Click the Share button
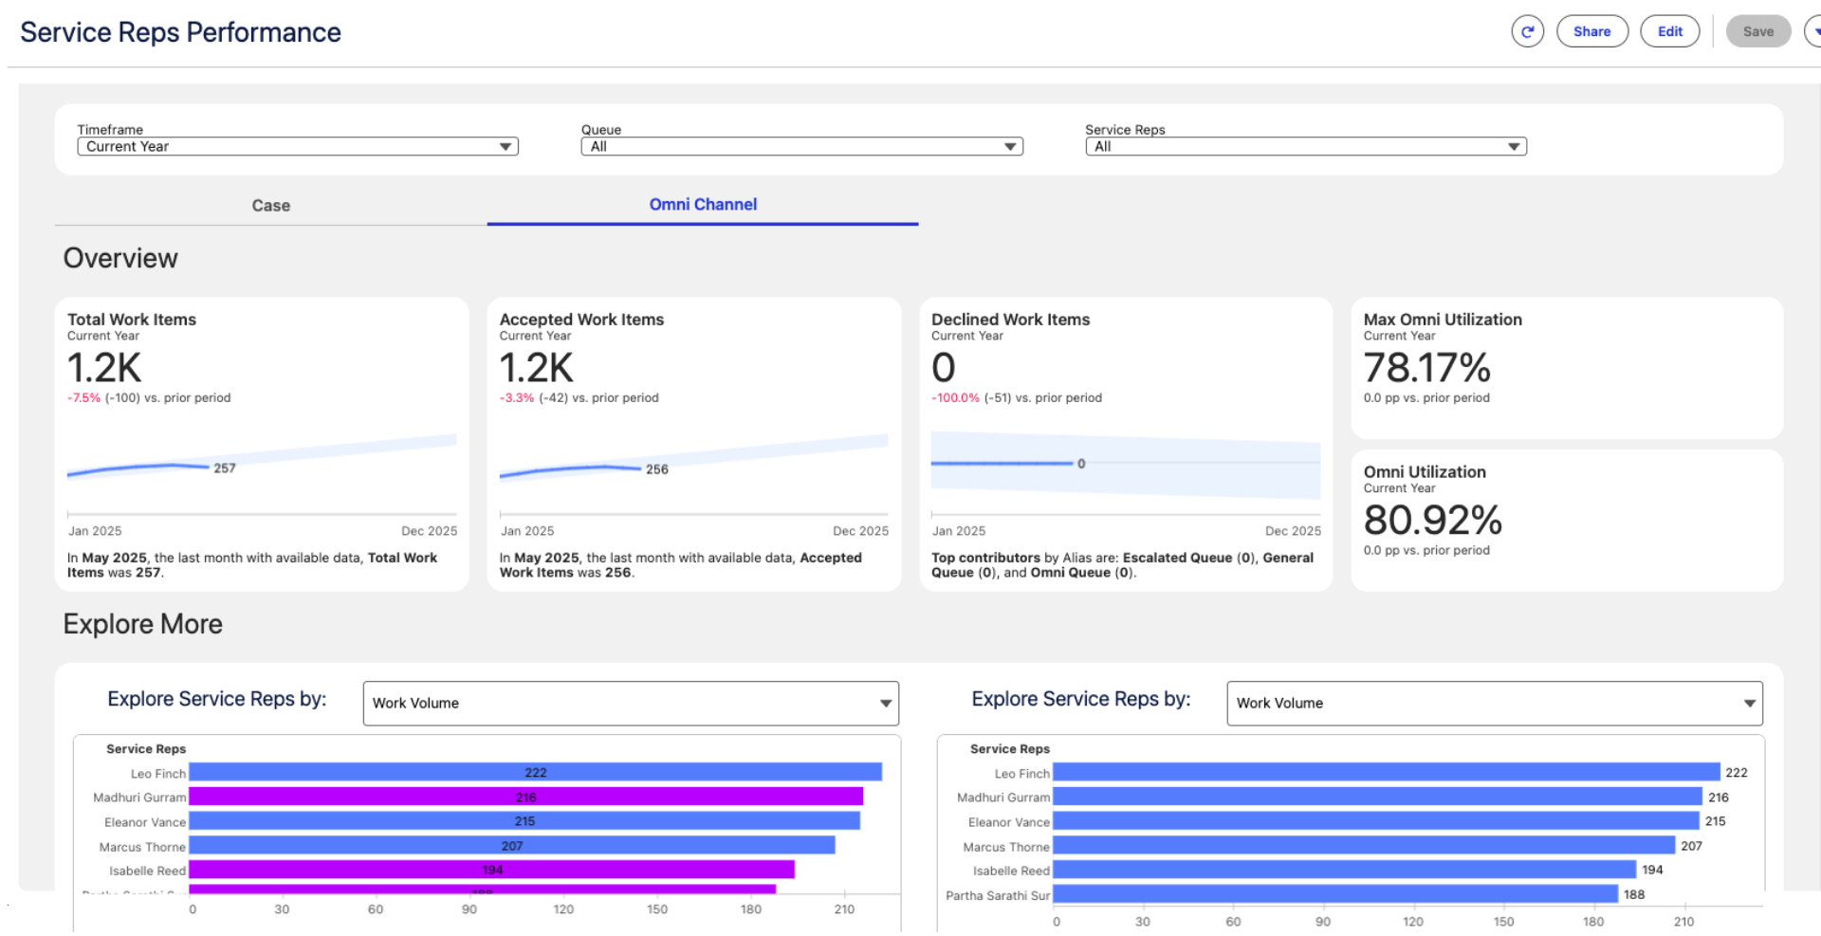 pos(1591,31)
